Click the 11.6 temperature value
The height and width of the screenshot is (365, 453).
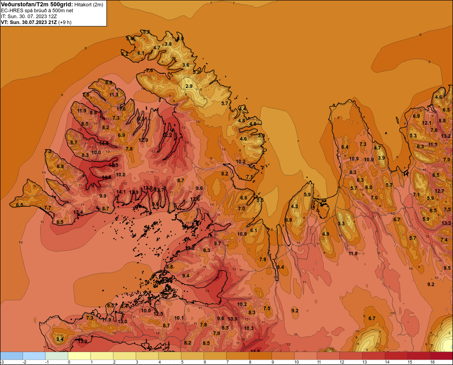[x=121, y=109]
